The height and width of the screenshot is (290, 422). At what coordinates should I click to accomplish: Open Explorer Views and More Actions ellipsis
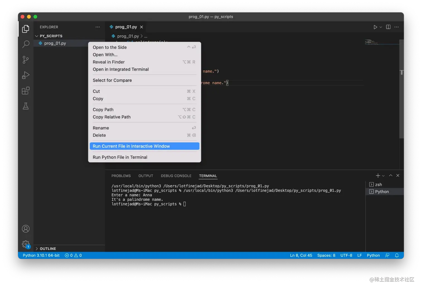[x=98, y=27]
